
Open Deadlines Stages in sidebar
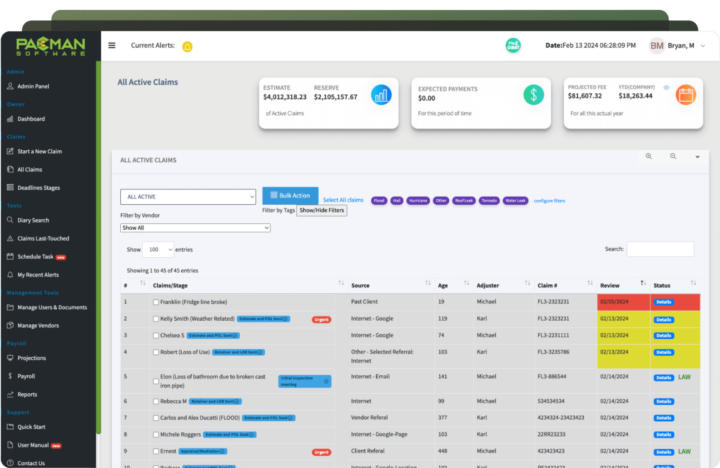(x=38, y=188)
